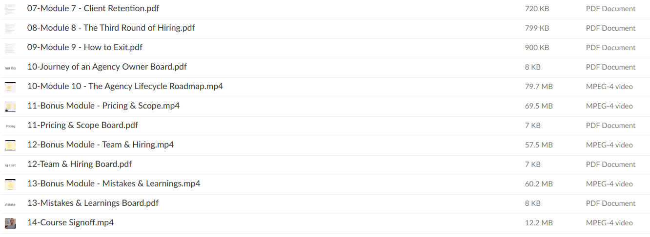Open 08-Module 8 - The Third Round of Hiring.pdf
This screenshot has width=650, height=237.
click(x=111, y=28)
